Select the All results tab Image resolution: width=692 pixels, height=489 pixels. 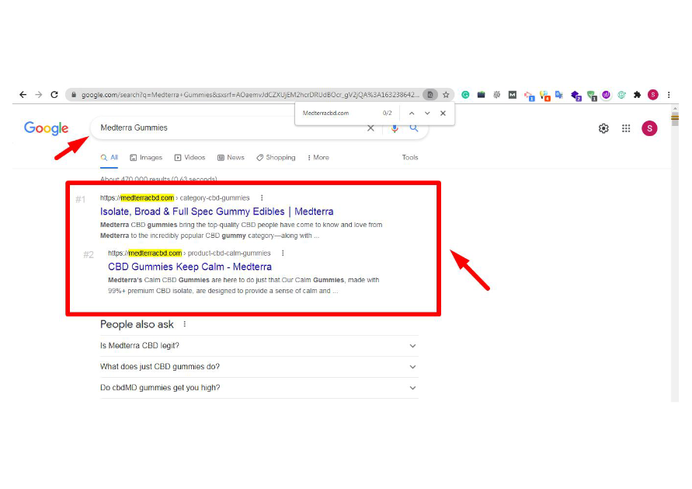click(x=109, y=158)
